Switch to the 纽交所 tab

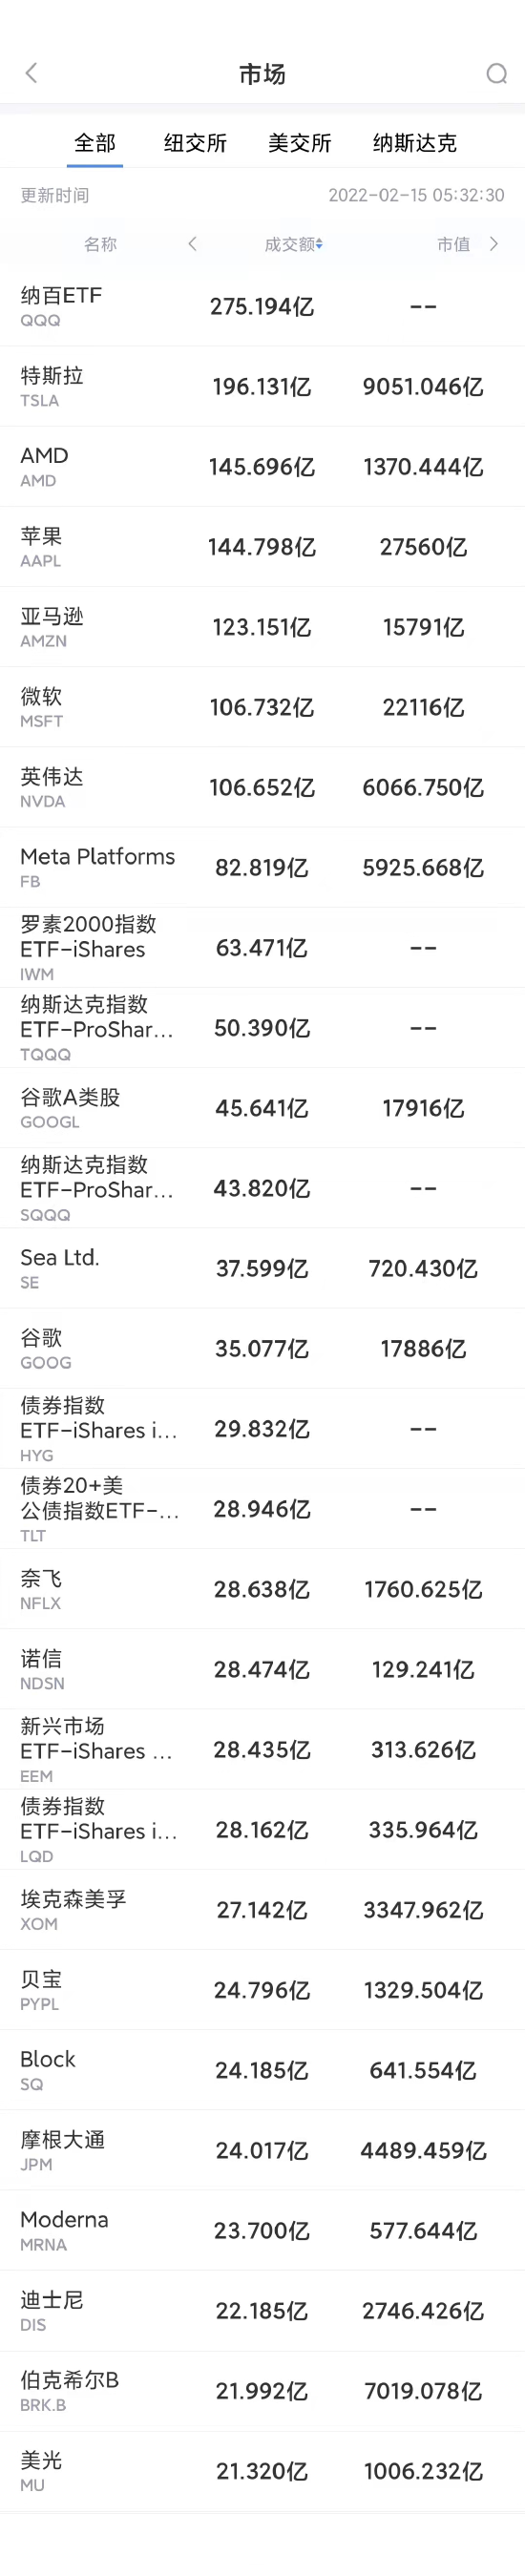(195, 143)
